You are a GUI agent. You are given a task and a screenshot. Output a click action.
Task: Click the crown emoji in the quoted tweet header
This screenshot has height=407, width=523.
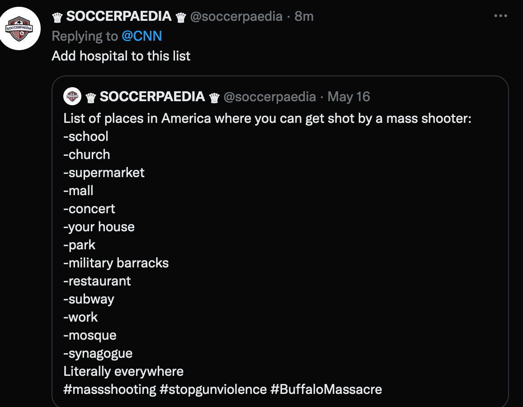click(90, 96)
